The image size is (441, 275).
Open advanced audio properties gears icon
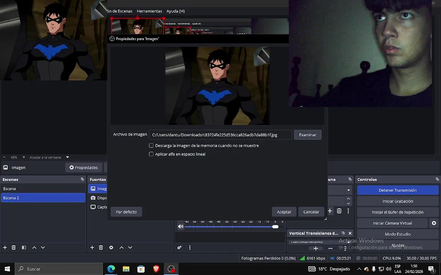coord(180,247)
